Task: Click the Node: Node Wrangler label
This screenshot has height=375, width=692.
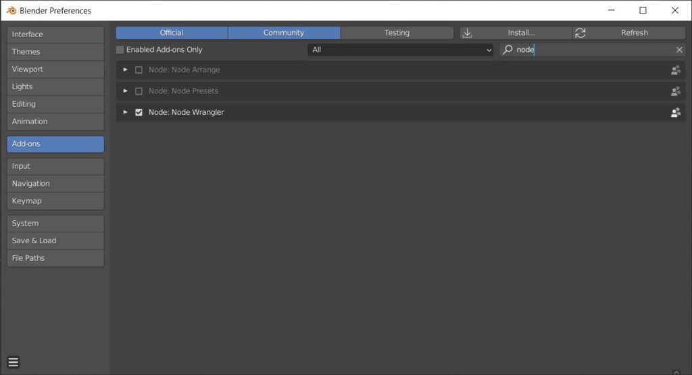Action: click(x=187, y=112)
